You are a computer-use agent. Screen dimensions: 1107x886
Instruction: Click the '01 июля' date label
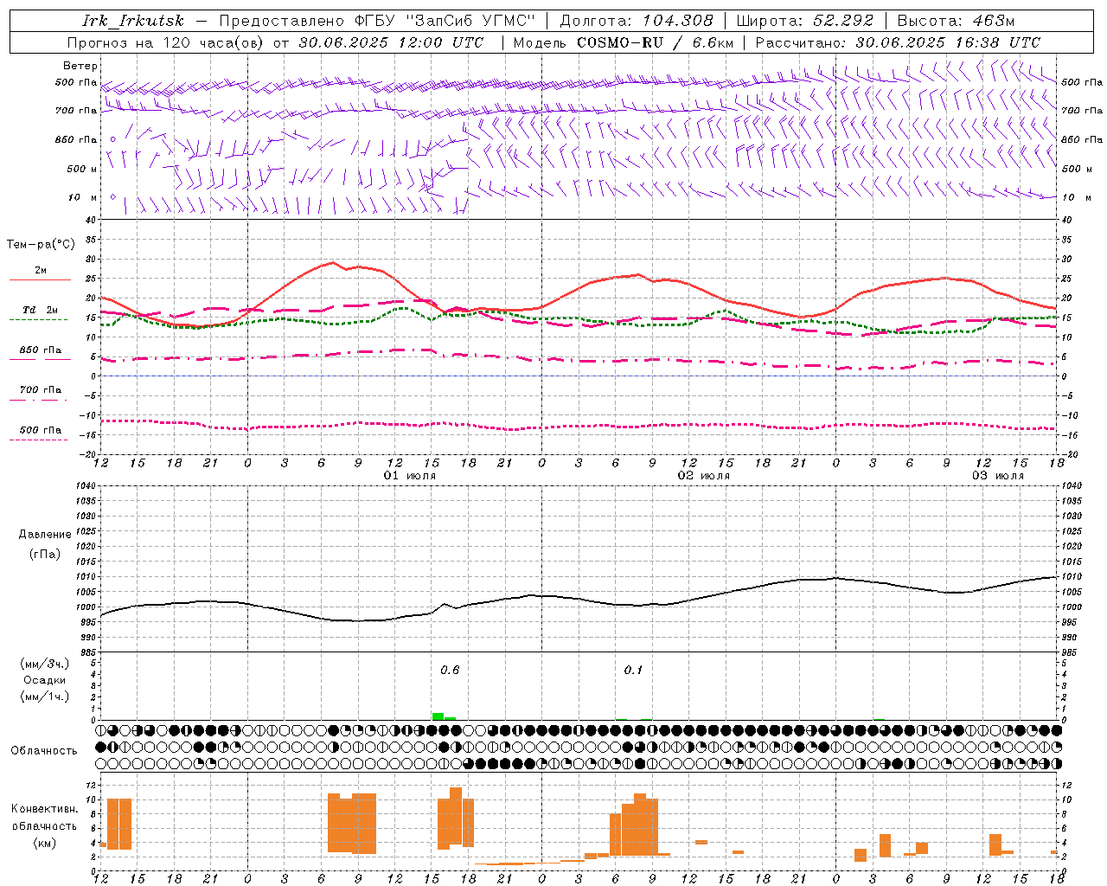410,476
